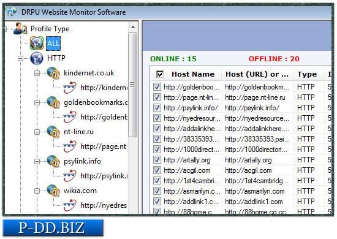Collapse the nt-line.ru node
The height and width of the screenshot is (239, 337).
click(x=37, y=132)
